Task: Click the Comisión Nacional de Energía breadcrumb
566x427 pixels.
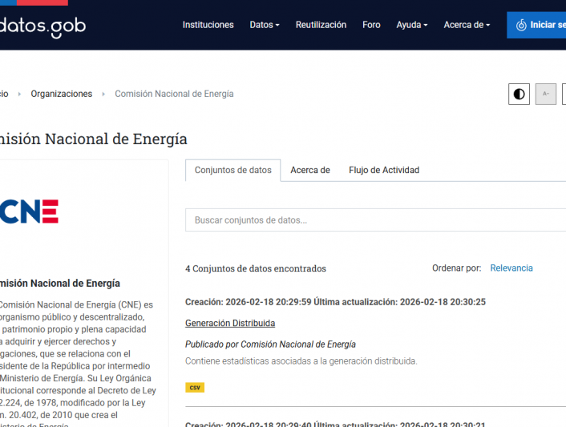Action: pyautogui.click(x=174, y=94)
